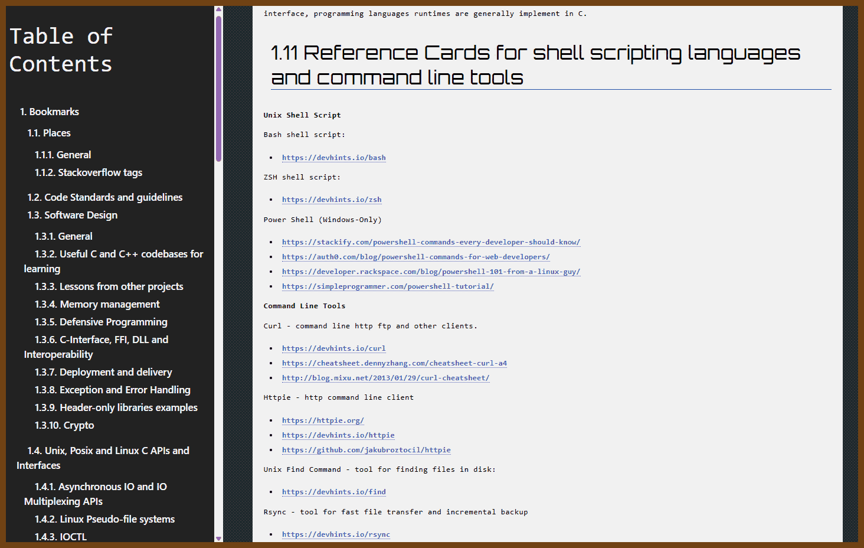Open 1.3.8. Exception and Error Handling
This screenshot has height=548, width=864.
(x=113, y=390)
